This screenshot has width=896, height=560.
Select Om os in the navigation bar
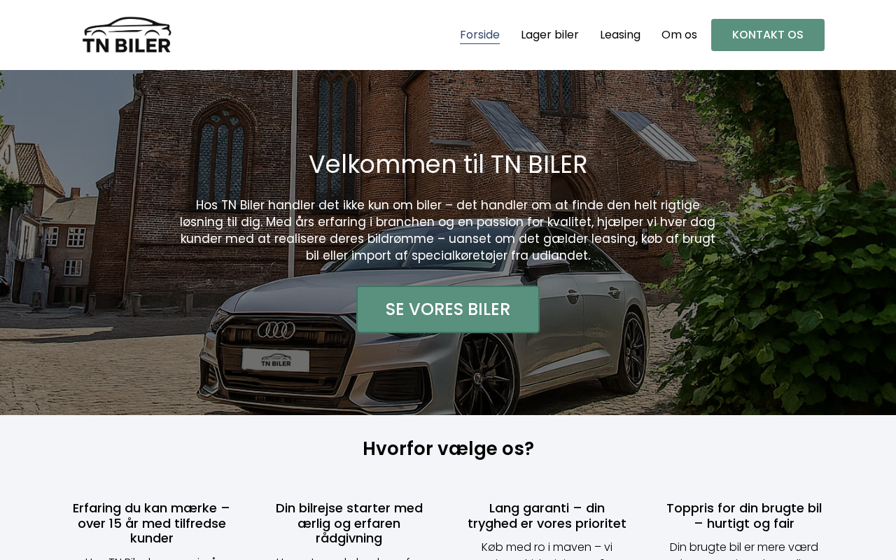(679, 35)
